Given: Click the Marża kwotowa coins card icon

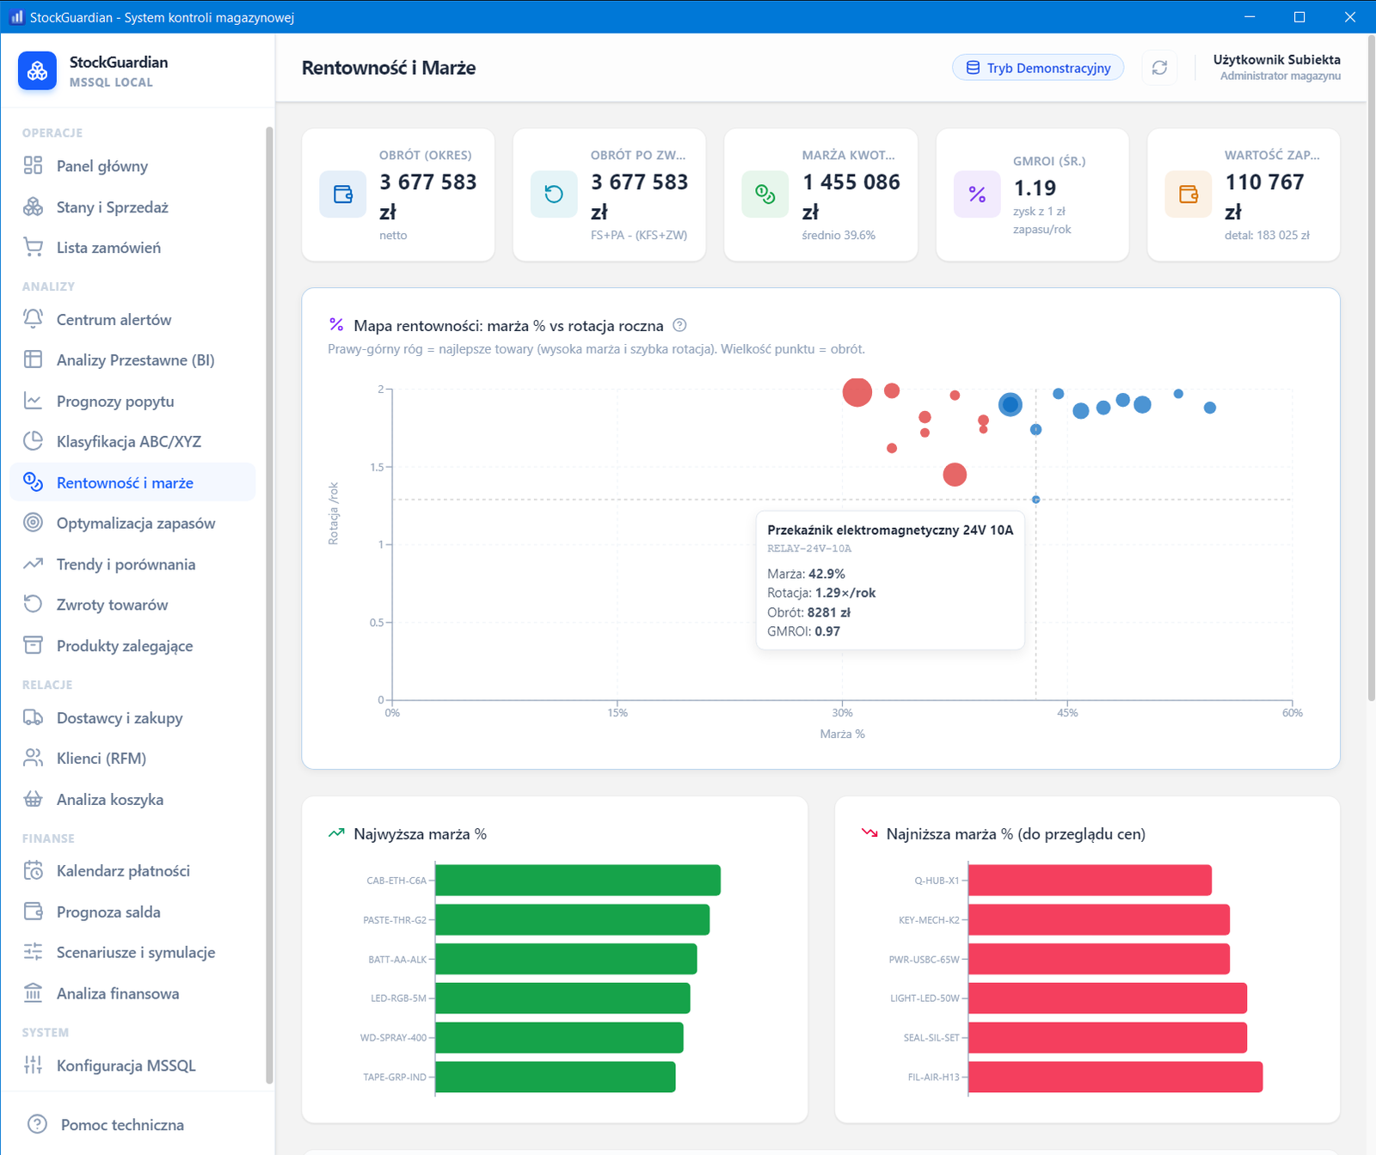Looking at the screenshot, I should (x=765, y=194).
